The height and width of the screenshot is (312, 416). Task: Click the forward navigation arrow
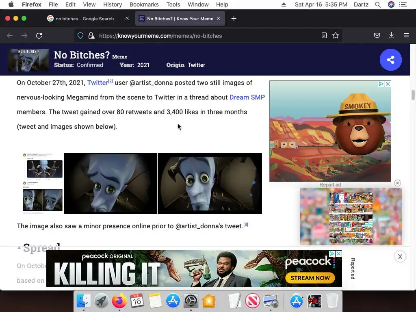coord(24,36)
